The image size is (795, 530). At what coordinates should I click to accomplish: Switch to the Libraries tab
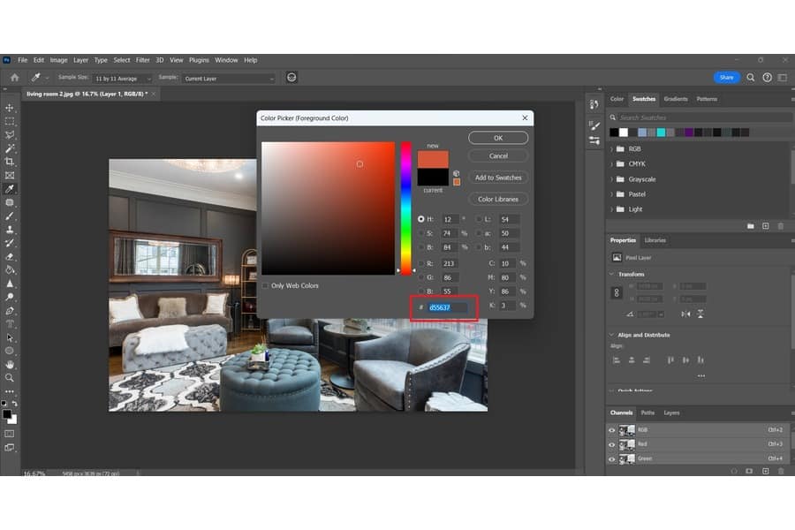pos(655,240)
